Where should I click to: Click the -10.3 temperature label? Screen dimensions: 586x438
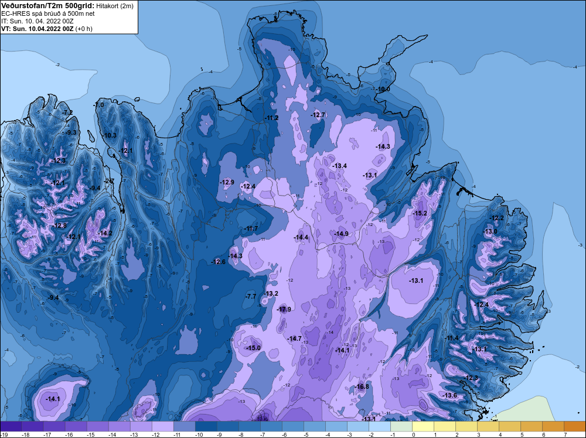[x=110, y=135]
